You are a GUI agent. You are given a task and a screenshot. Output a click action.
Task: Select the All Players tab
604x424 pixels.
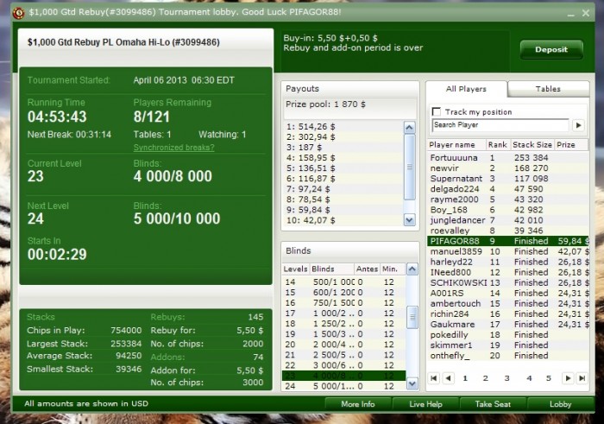point(466,89)
